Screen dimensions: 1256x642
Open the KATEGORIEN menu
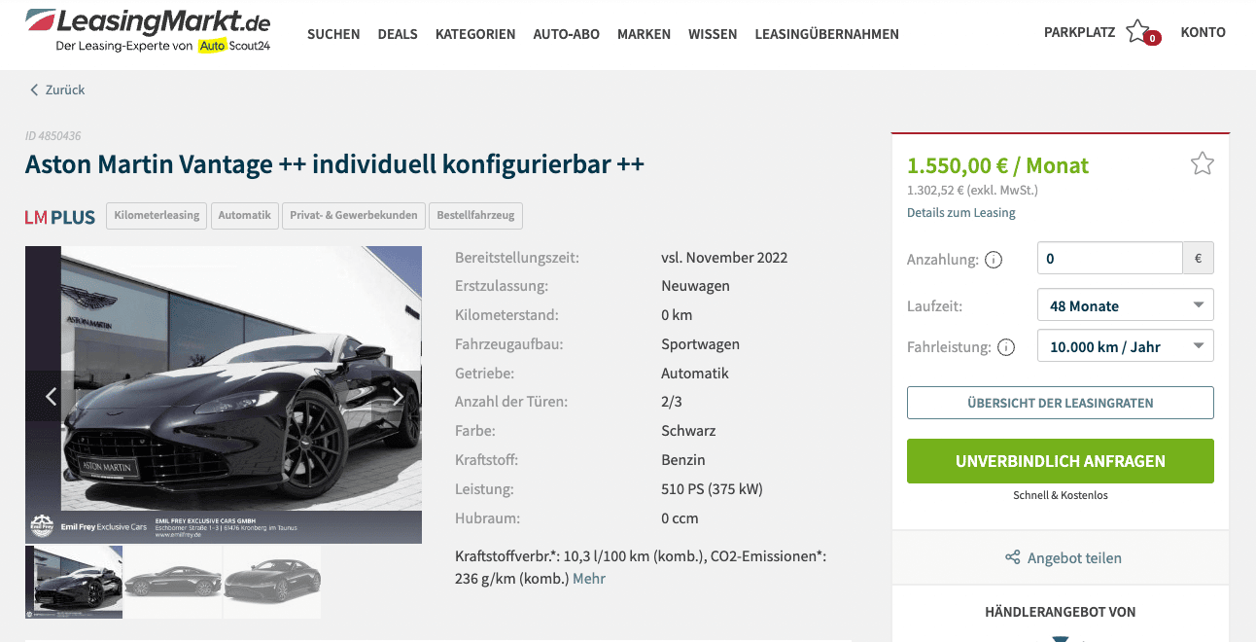coord(475,34)
